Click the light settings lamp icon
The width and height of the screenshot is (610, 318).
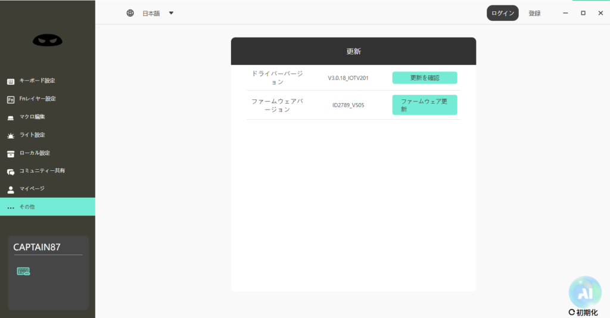pos(11,136)
